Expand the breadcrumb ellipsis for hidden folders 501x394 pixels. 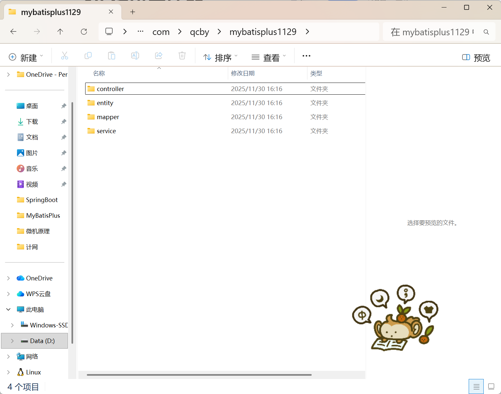pos(141,32)
